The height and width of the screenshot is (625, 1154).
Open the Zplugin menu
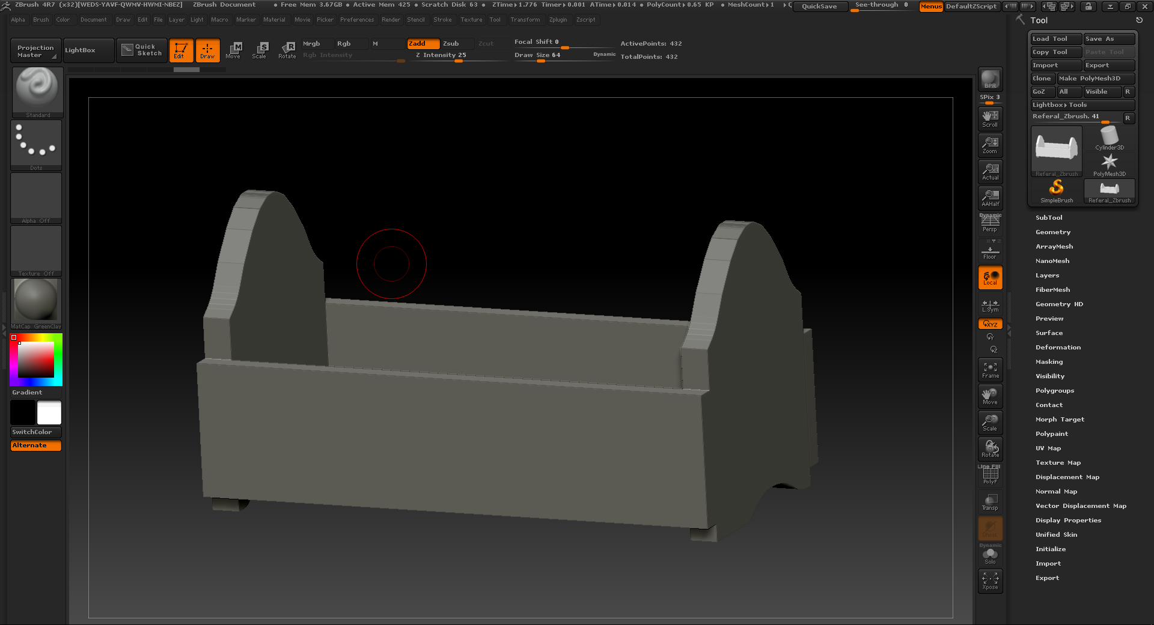[x=558, y=20]
